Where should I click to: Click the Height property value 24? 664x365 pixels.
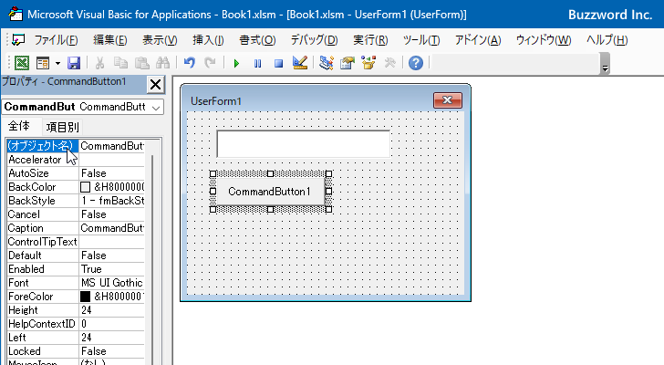point(112,310)
